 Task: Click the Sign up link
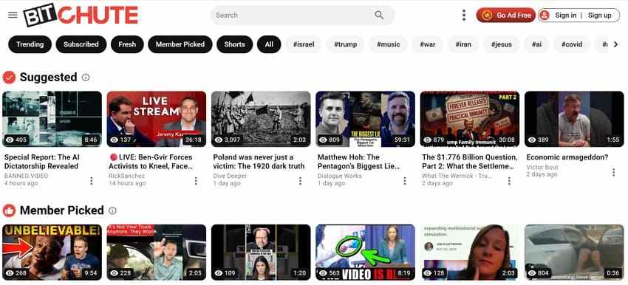(600, 16)
